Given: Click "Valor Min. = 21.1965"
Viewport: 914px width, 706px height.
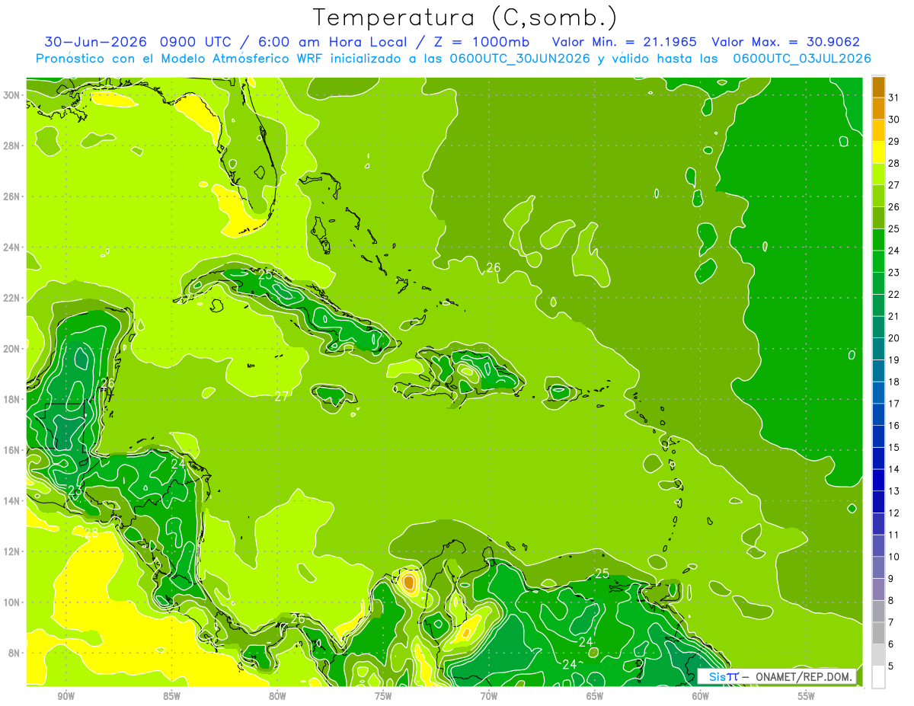Looking at the screenshot, I should tap(624, 42).
